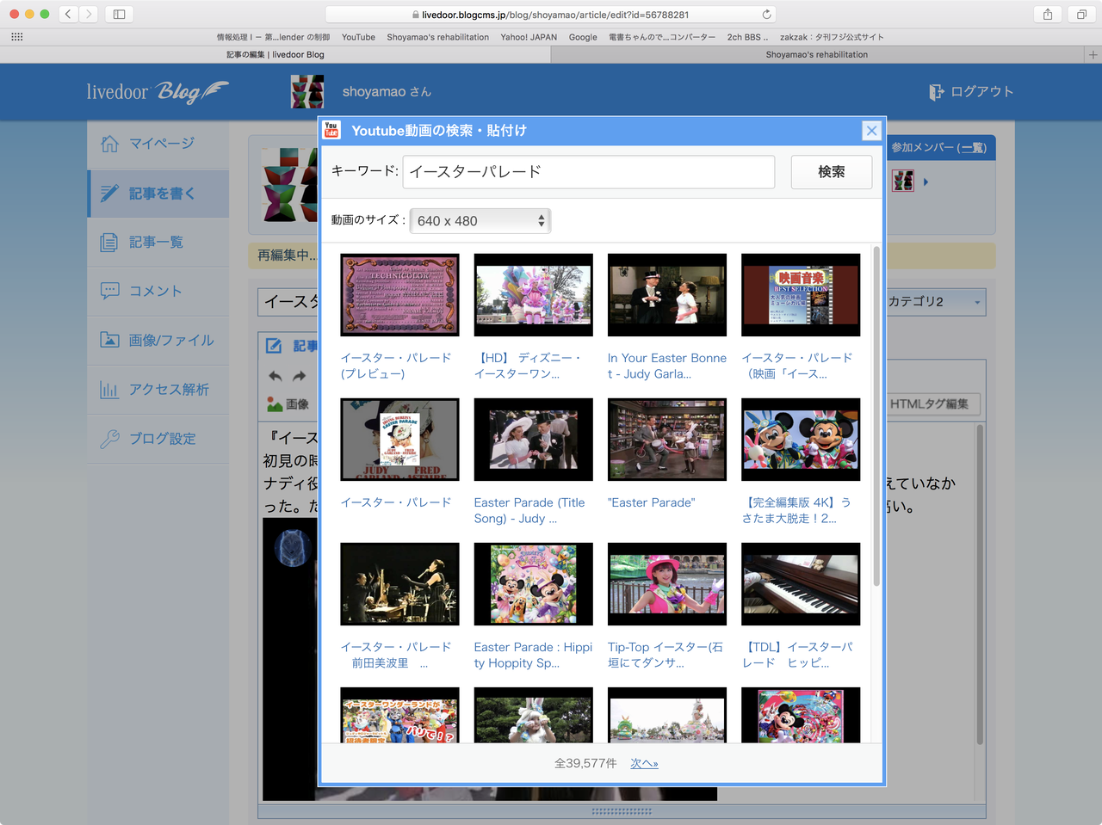Select the イースター・パレード (プレビュー) thumbnail
Viewport: 1102px width, 825px height.
(x=399, y=295)
